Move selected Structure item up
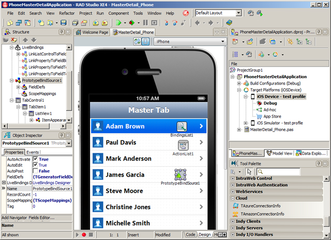 (25, 40)
